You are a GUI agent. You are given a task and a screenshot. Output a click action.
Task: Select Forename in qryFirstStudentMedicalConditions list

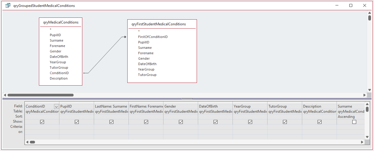146,53
